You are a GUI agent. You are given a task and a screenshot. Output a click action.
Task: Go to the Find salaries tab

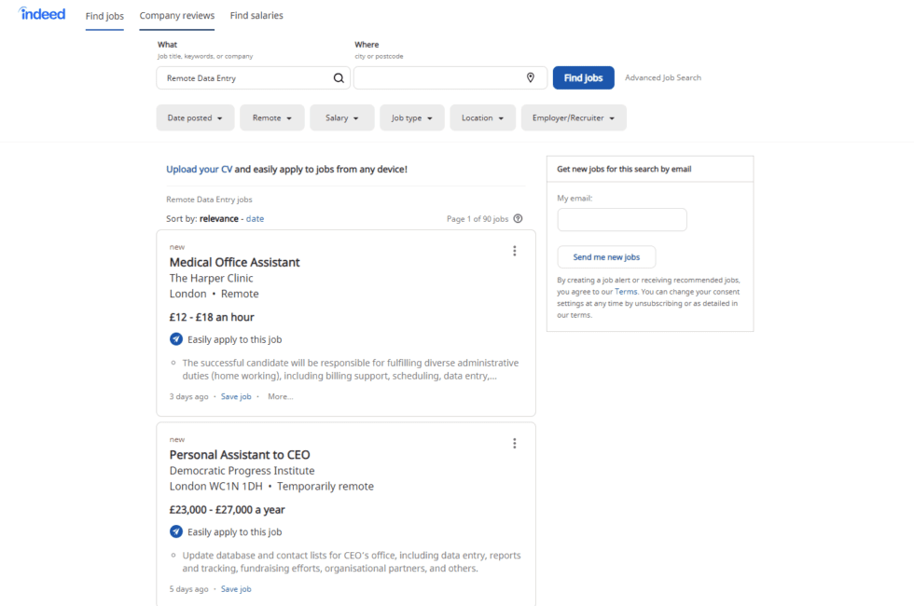tap(256, 16)
